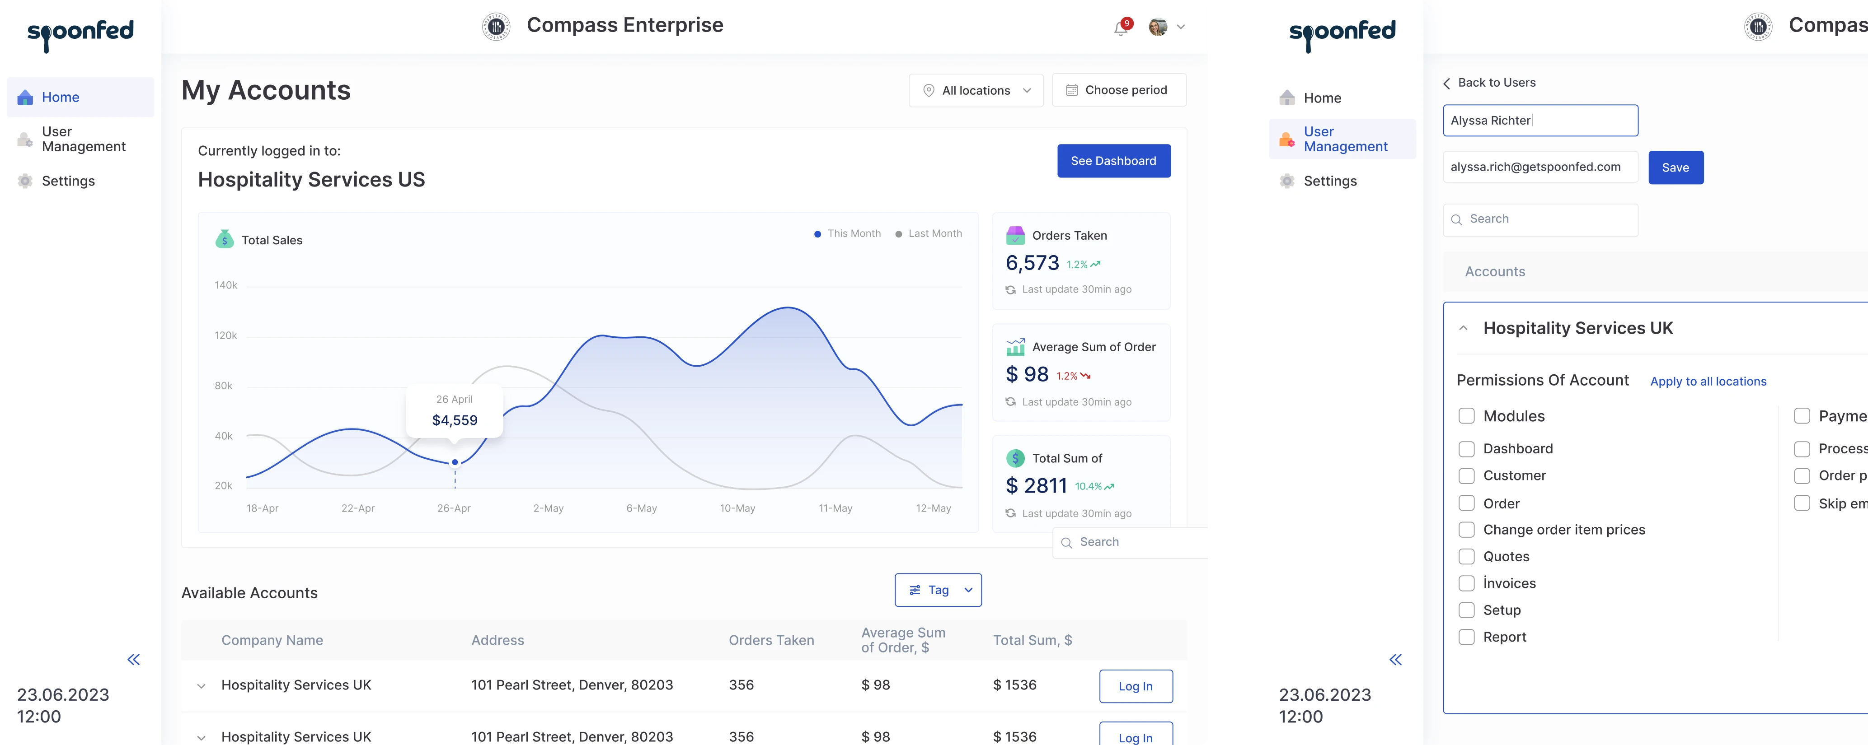
Task: Click the Home icon in right panel sidebar
Action: (1287, 98)
